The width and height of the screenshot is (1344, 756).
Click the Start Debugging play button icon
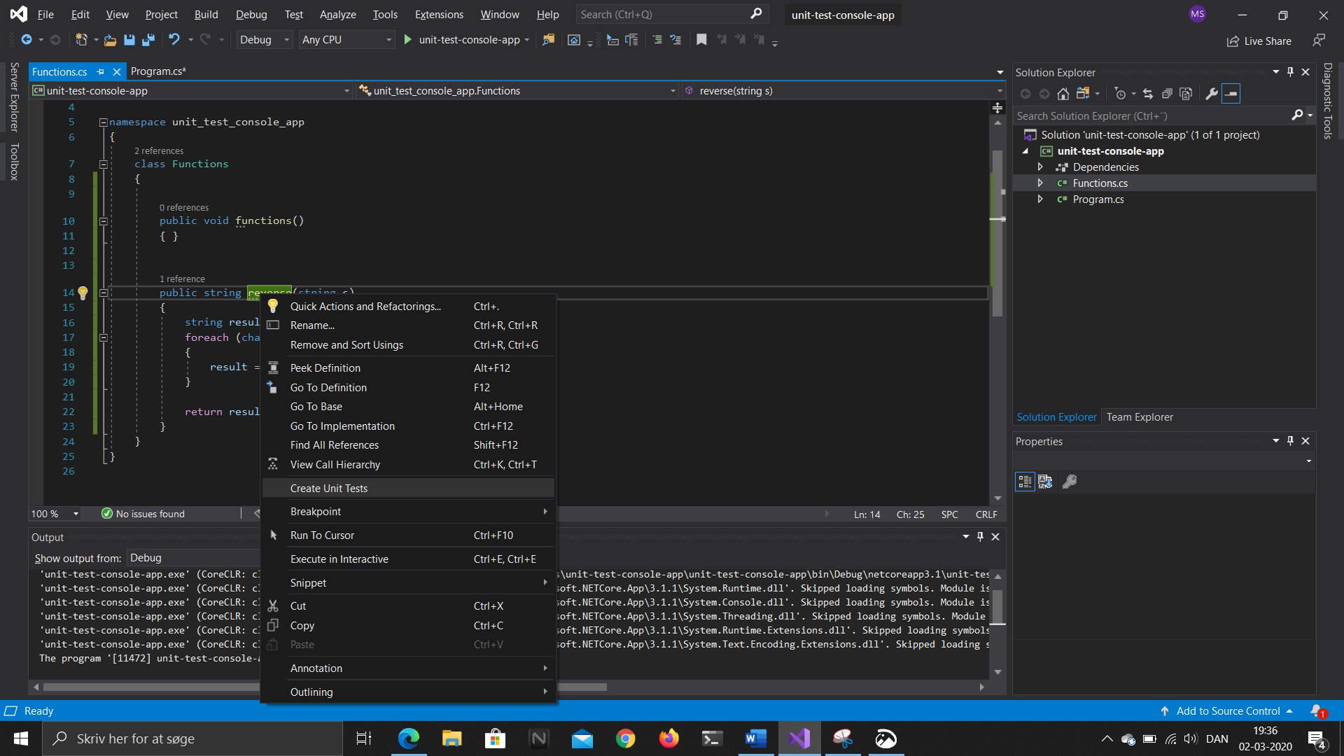coord(409,40)
